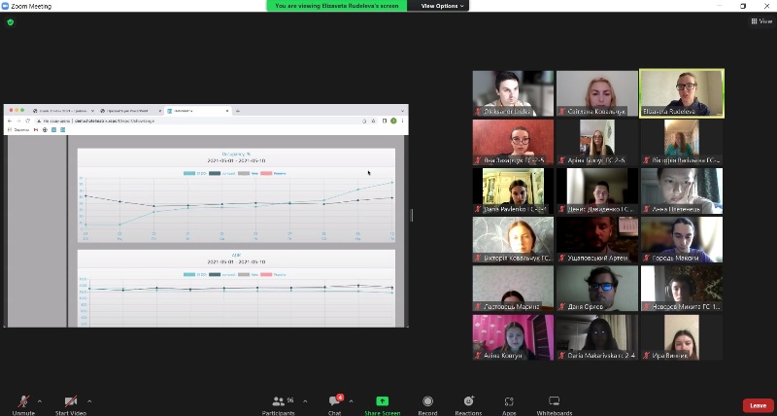Screen dimensions: 777x416
Task: Switch to first tab in shared browser
Action: click(x=63, y=111)
